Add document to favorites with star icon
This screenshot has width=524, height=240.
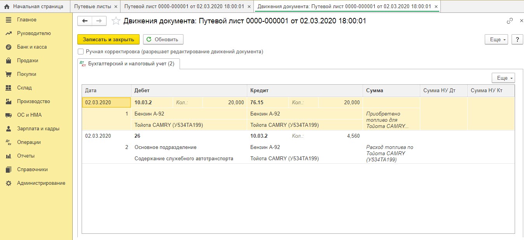[115, 21]
